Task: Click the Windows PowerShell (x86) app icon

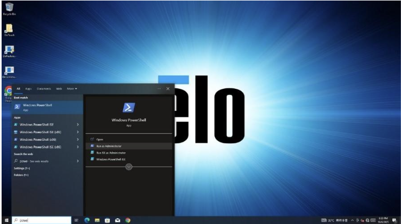Action: coord(16,140)
